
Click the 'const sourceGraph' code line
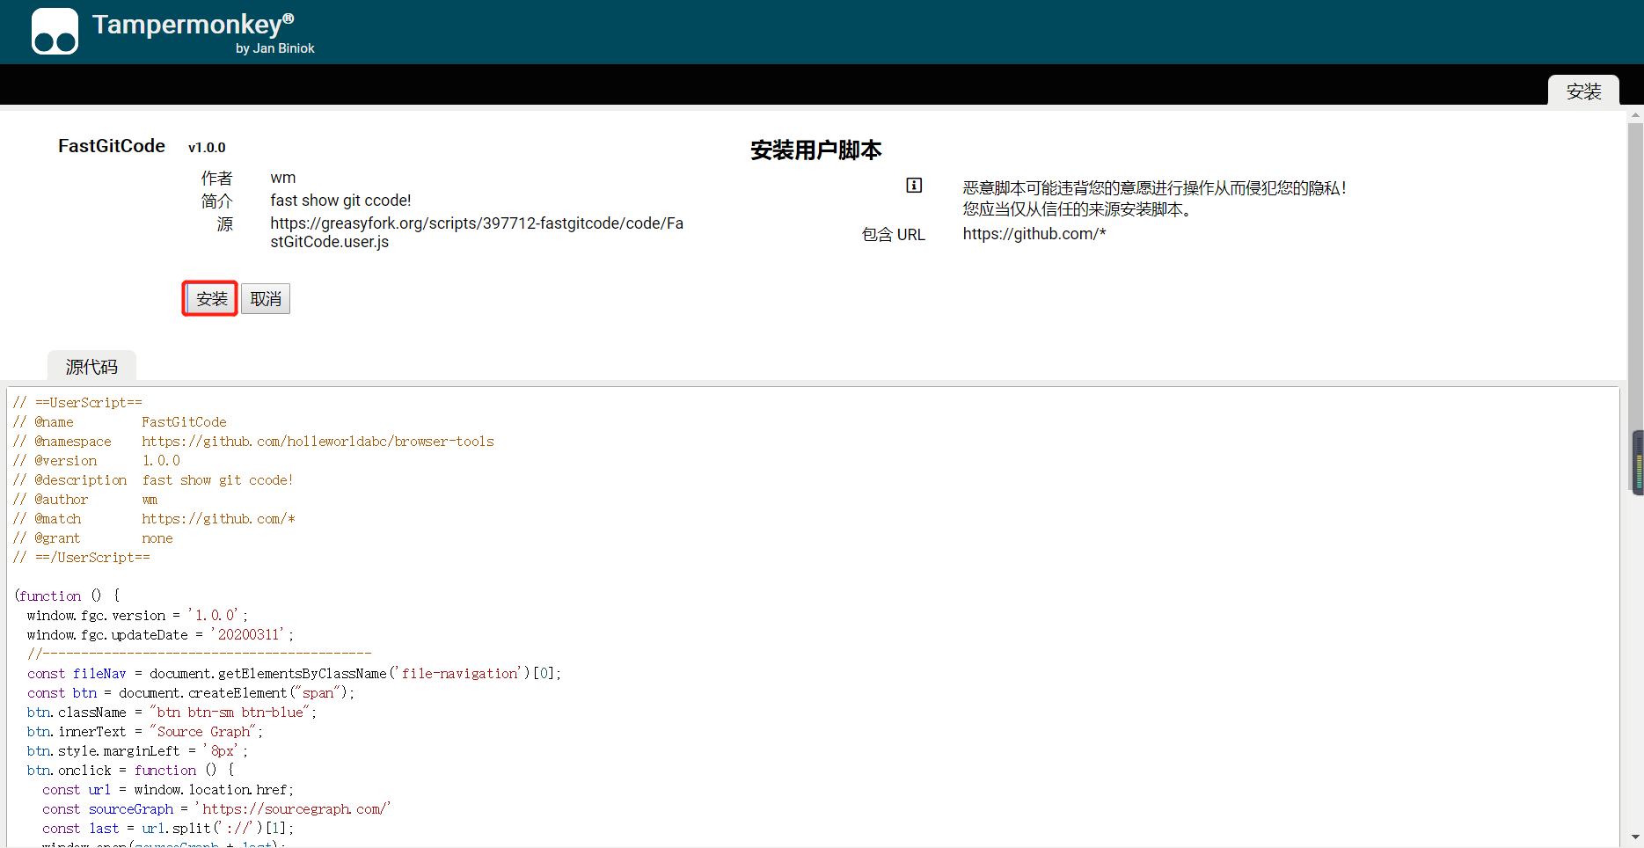(x=216, y=809)
